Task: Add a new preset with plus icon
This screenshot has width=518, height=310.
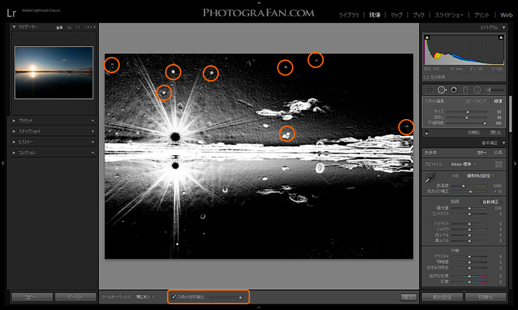Action: click(93, 121)
